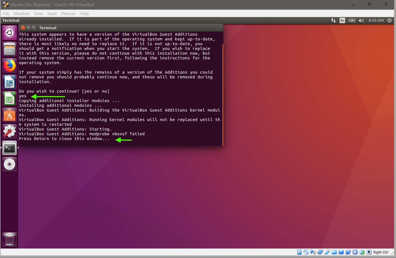Image resolution: width=396 pixels, height=258 pixels.
Task: Click the 'Do you wish to continue?' line
Action: point(64,91)
